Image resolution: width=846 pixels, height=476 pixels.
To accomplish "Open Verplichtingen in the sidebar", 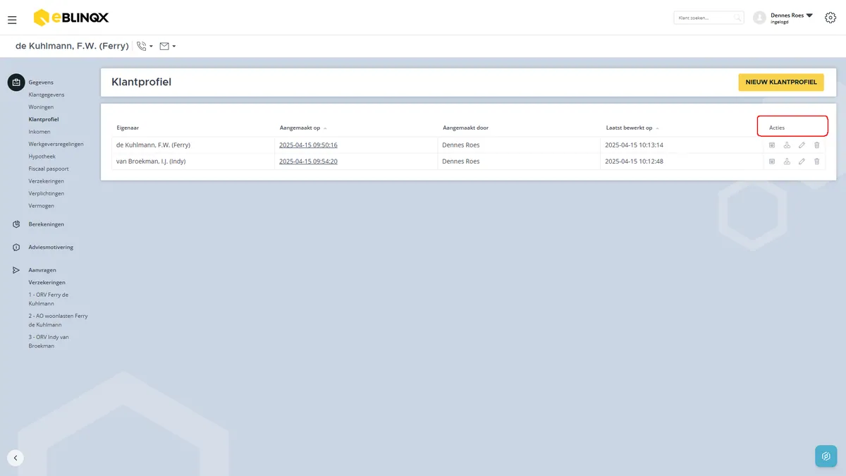I will pos(47,193).
